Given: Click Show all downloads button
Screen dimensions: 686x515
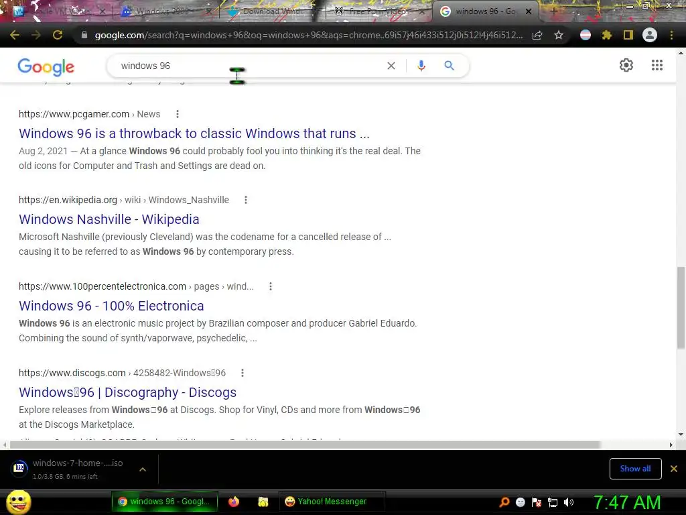Looking at the screenshot, I should click(x=635, y=469).
